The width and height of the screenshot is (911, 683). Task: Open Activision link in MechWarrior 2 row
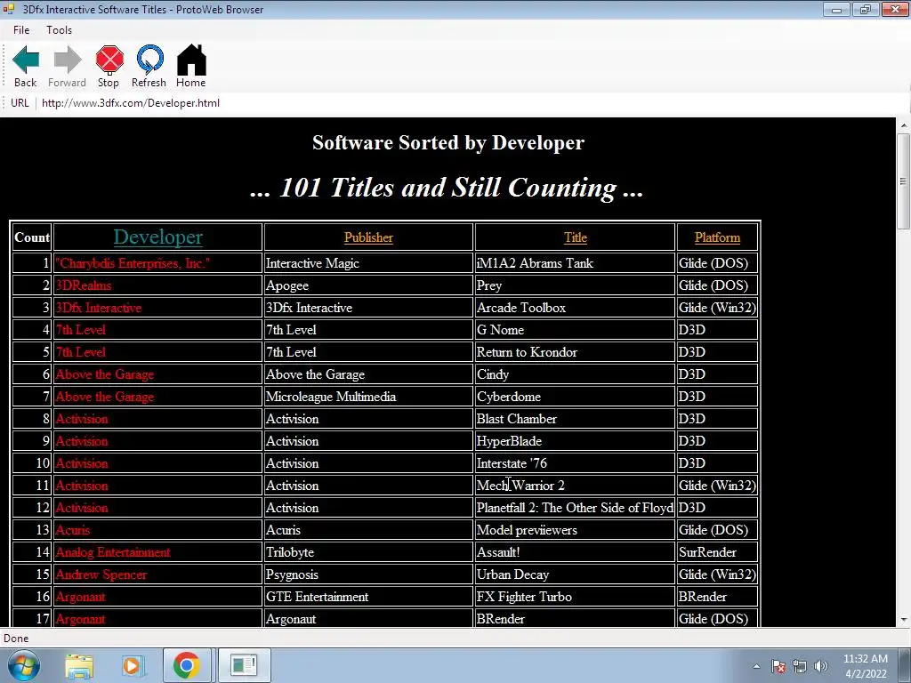point(82,486)
